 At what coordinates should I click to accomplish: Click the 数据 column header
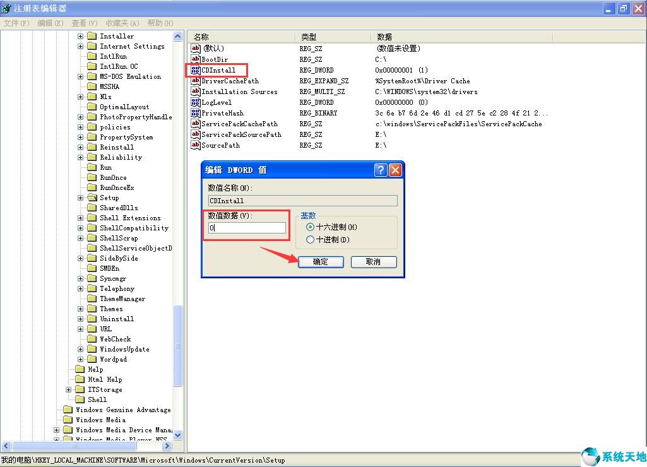coord(461,37)
